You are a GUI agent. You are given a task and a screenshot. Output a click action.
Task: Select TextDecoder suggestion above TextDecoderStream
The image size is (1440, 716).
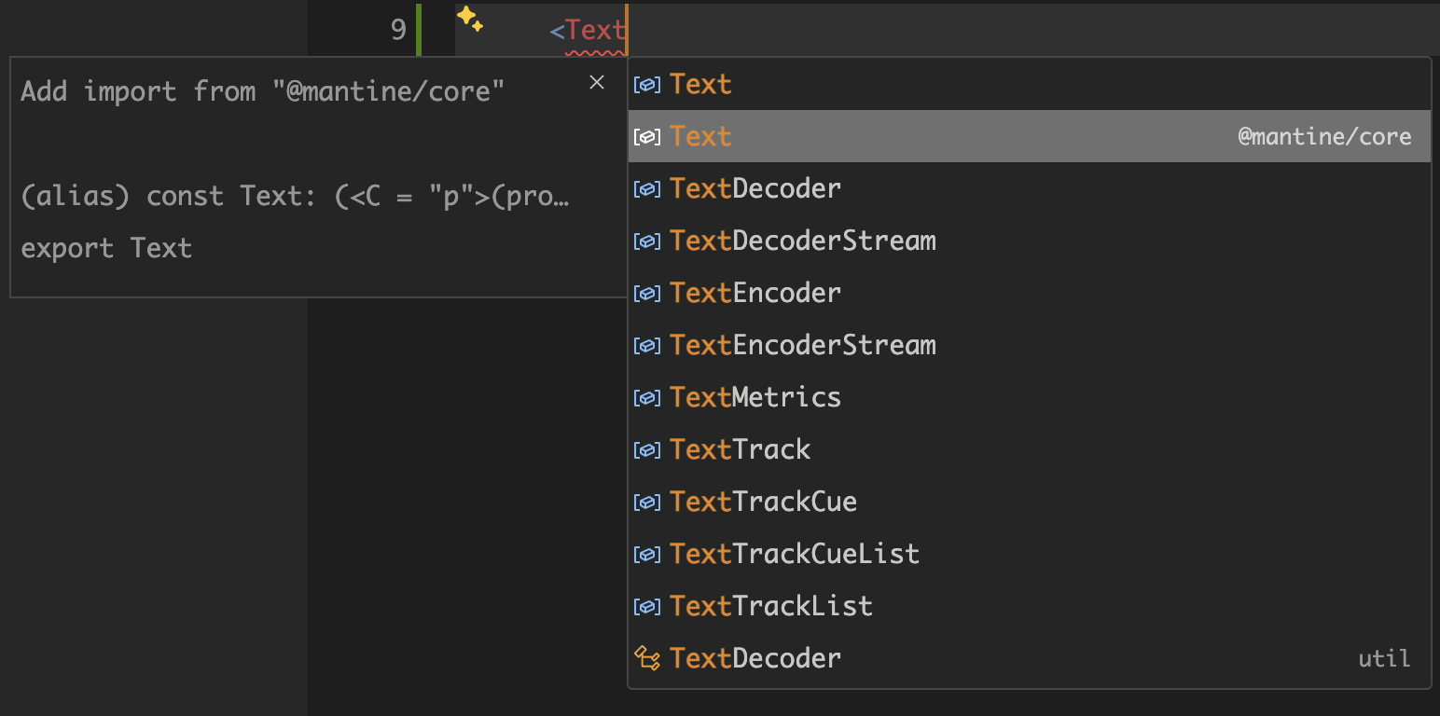point(755,189)
